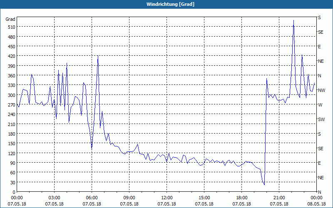Select the 90 value on the y-axis
The height and width of the screenshot is (208, 333).
coord(13,163)
